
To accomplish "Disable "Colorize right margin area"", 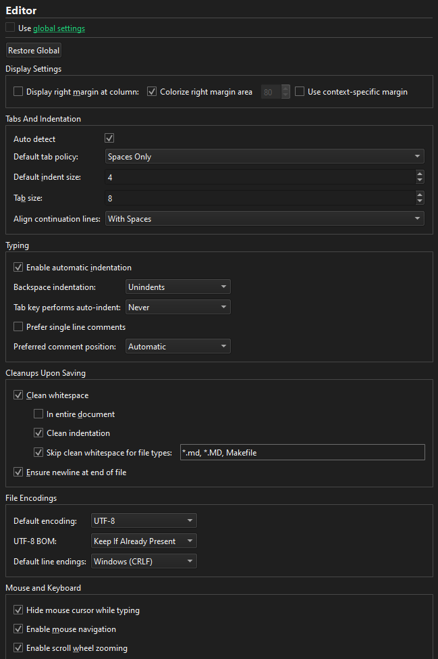I will (x=152, y=91).
